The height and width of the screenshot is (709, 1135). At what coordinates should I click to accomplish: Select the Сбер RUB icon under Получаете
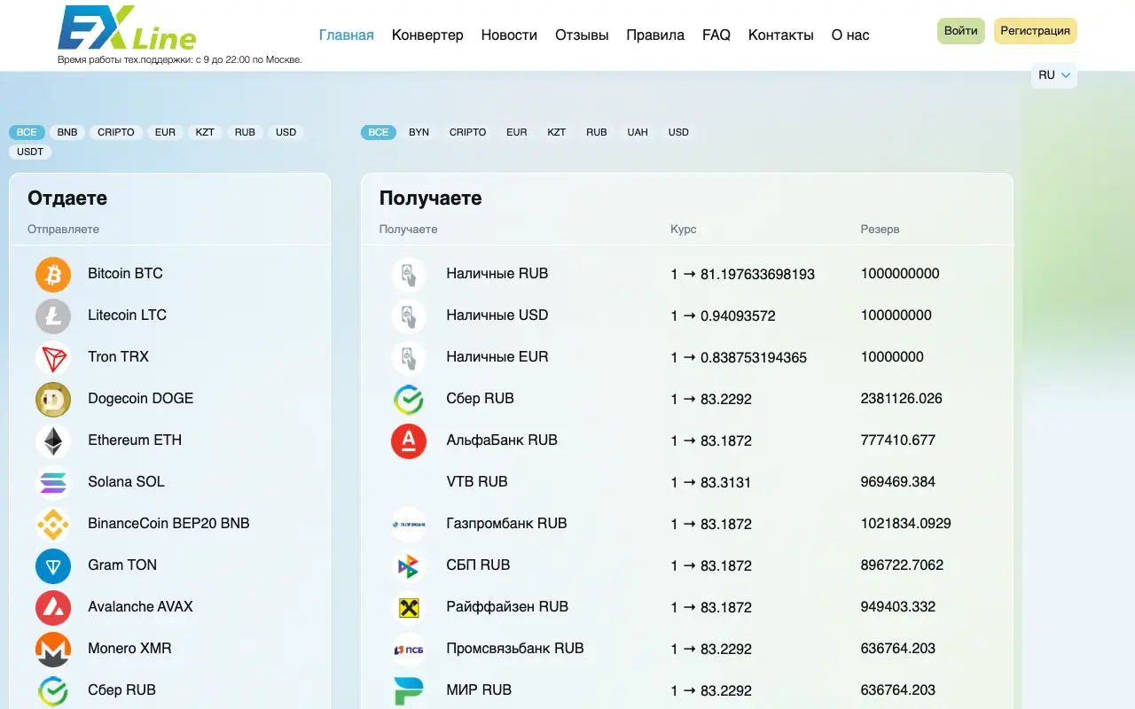(409, 400)
